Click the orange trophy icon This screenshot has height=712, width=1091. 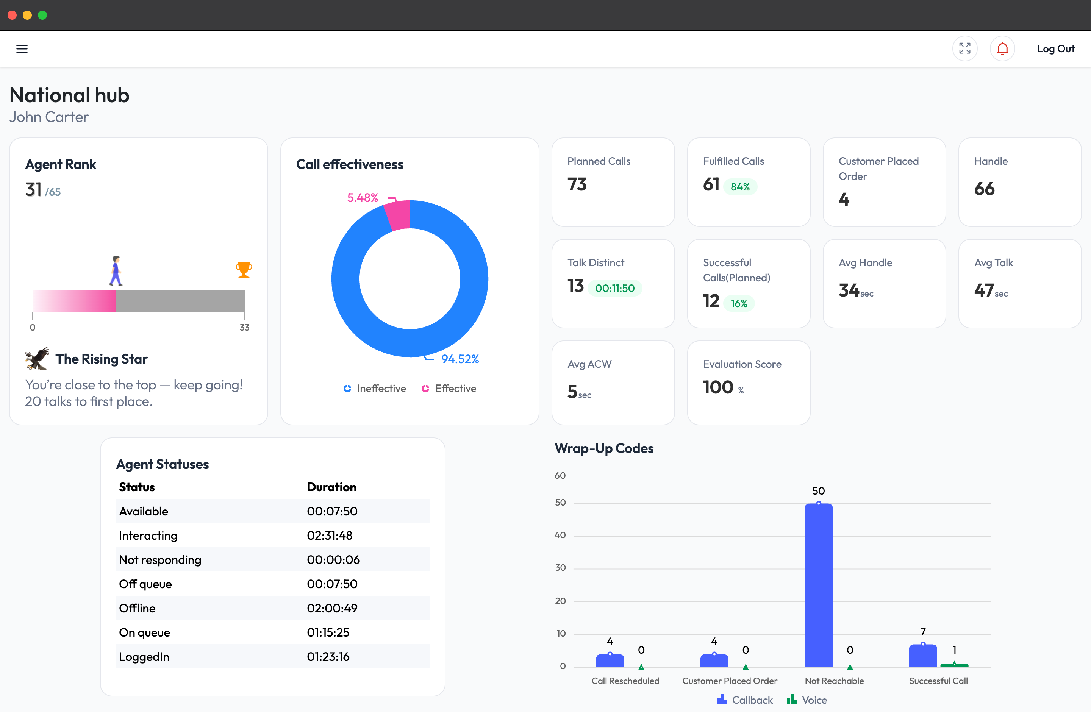(244, 270)
